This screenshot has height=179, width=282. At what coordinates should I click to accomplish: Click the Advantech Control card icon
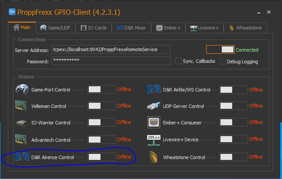[22, 140]
